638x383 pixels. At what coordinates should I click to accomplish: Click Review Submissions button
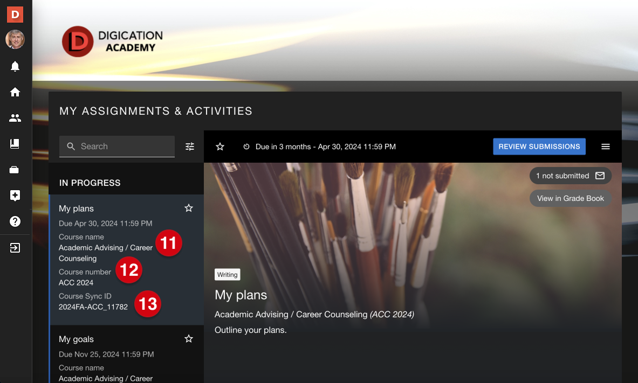click(539, 147)
